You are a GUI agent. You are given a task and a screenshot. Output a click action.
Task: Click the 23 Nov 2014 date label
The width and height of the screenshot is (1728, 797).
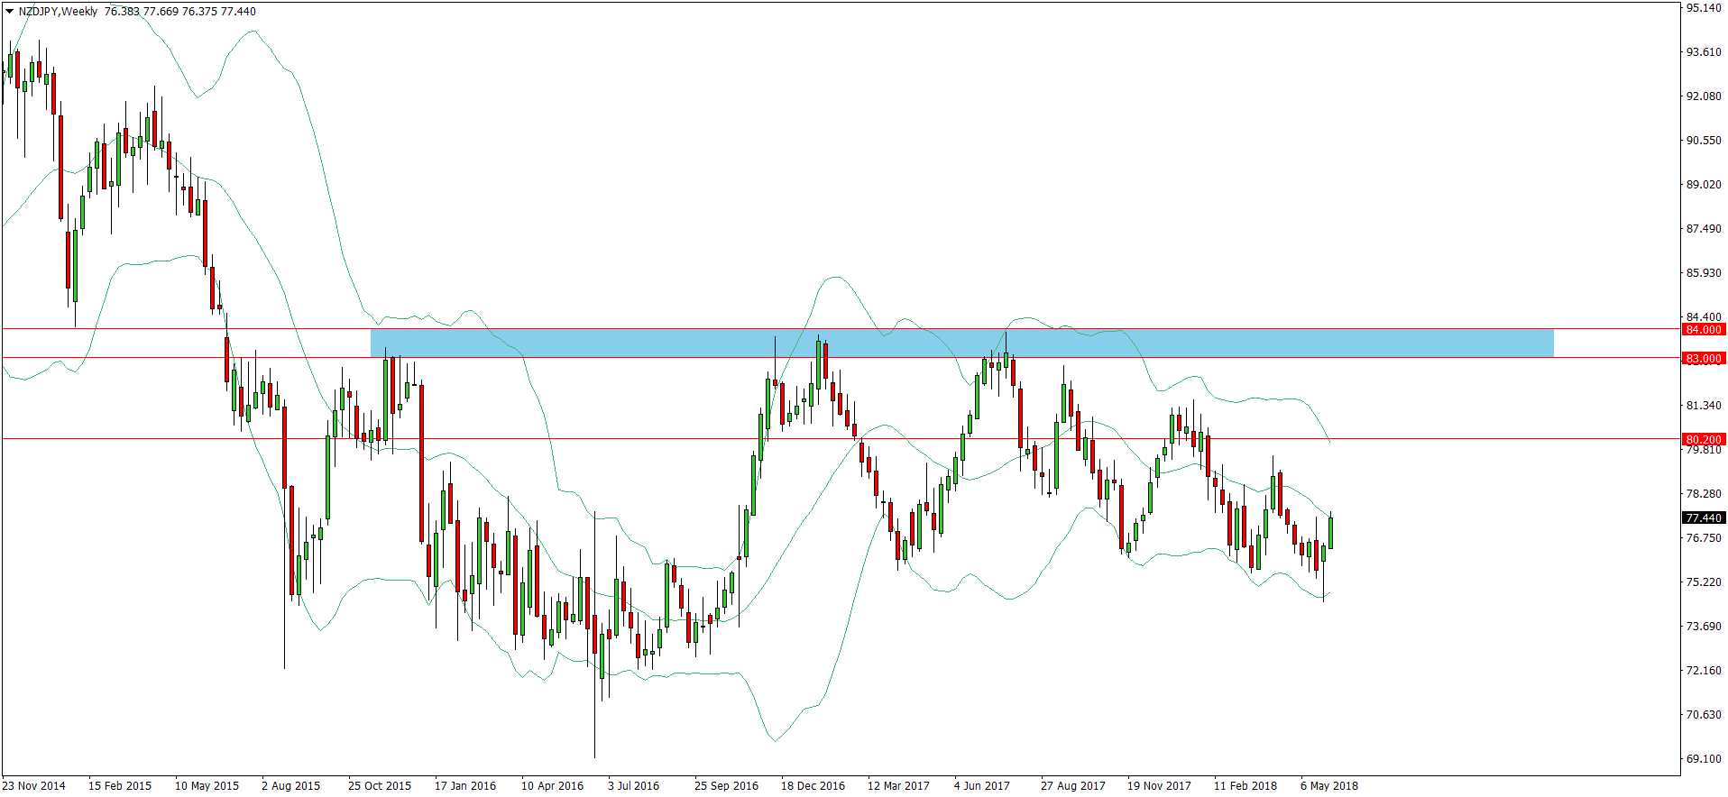pyautogui.click(x=34, y=786)
